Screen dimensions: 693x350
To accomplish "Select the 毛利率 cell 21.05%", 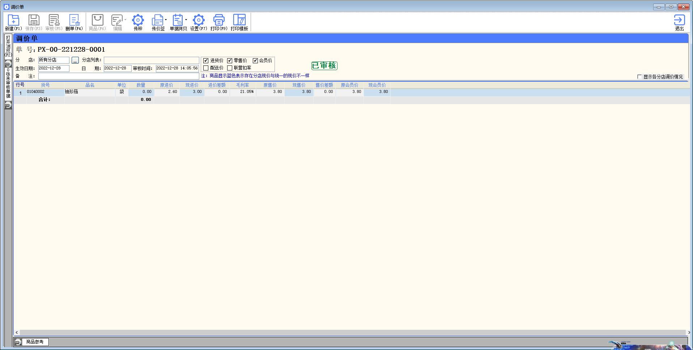I will tap(242, 92).
